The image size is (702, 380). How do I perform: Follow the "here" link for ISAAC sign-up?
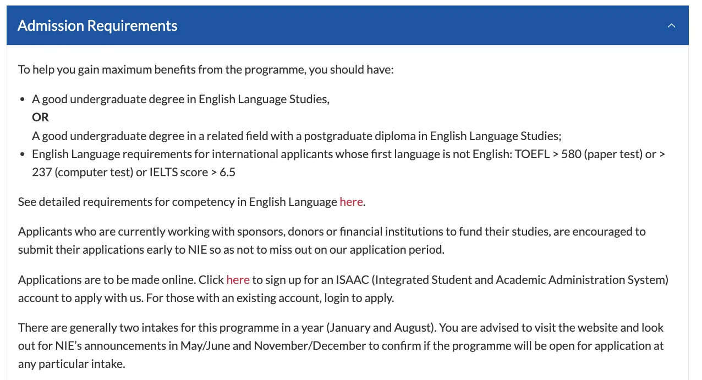tap(238, 280)
